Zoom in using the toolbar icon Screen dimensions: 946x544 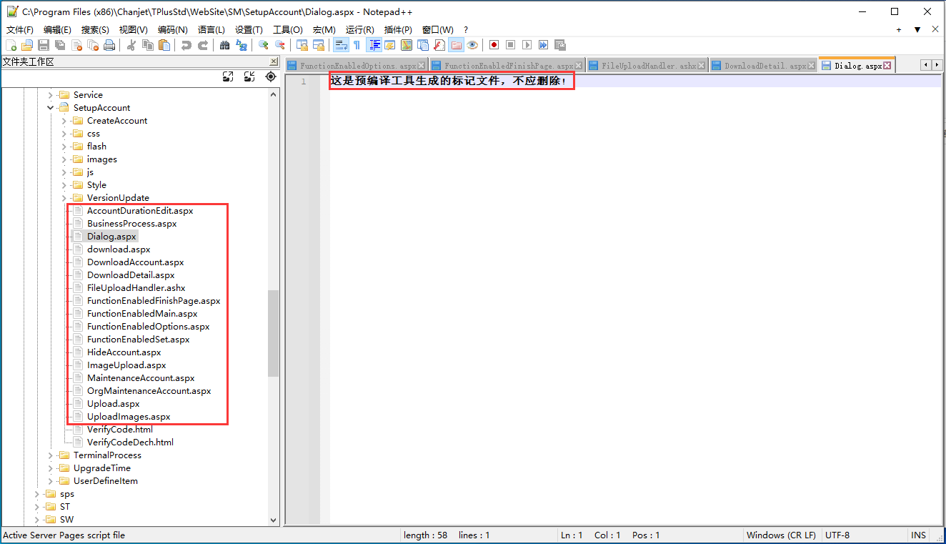click(263, 45)
